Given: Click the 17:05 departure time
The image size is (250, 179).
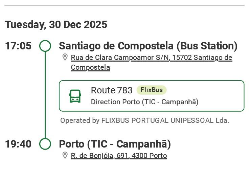Looking at the screenshot, I should [18, 46].
